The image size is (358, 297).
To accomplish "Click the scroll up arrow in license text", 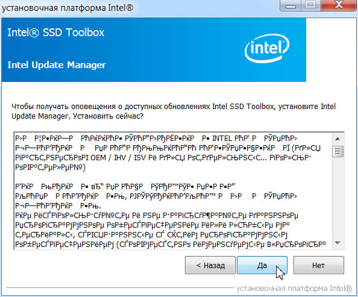I will (338, 139).
